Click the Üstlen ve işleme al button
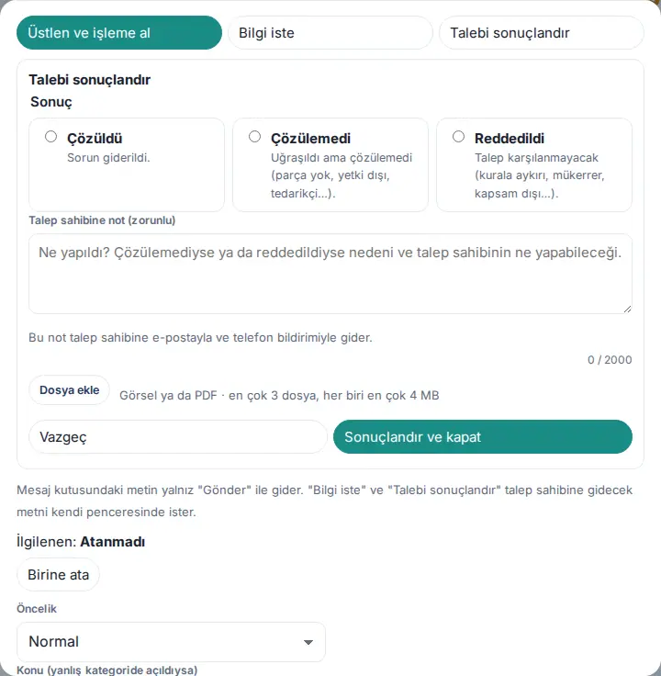This screenshot has width=661, height=676. pyautogui.click(x=119, y=33)
